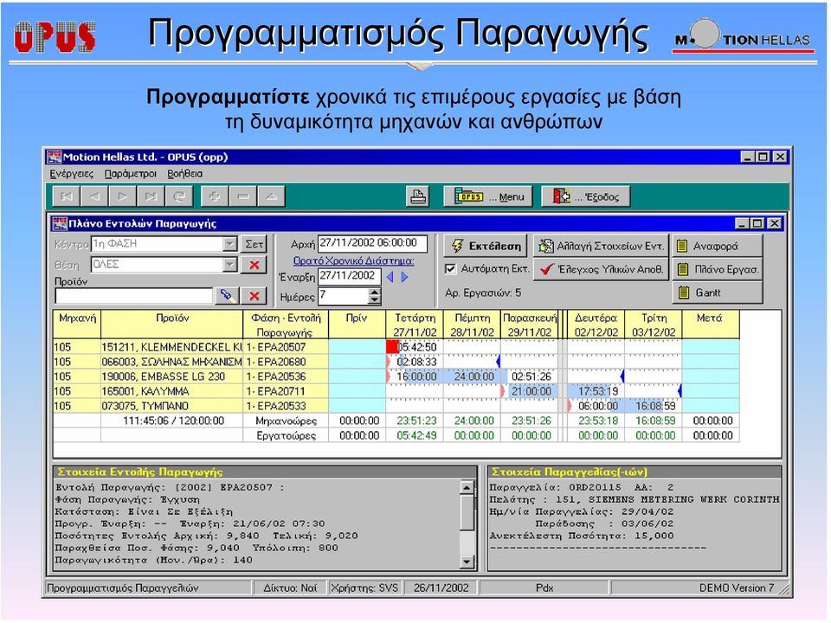Open the Αναφορά report button
Screen dimensions: 831x623
point(718,246)
